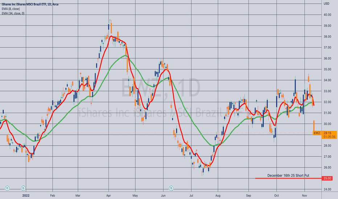Image resolution: width=338 pixels, height=199 pixels.
Task: Click the 2022 label on time axis
Action: (x=26, y=195)
